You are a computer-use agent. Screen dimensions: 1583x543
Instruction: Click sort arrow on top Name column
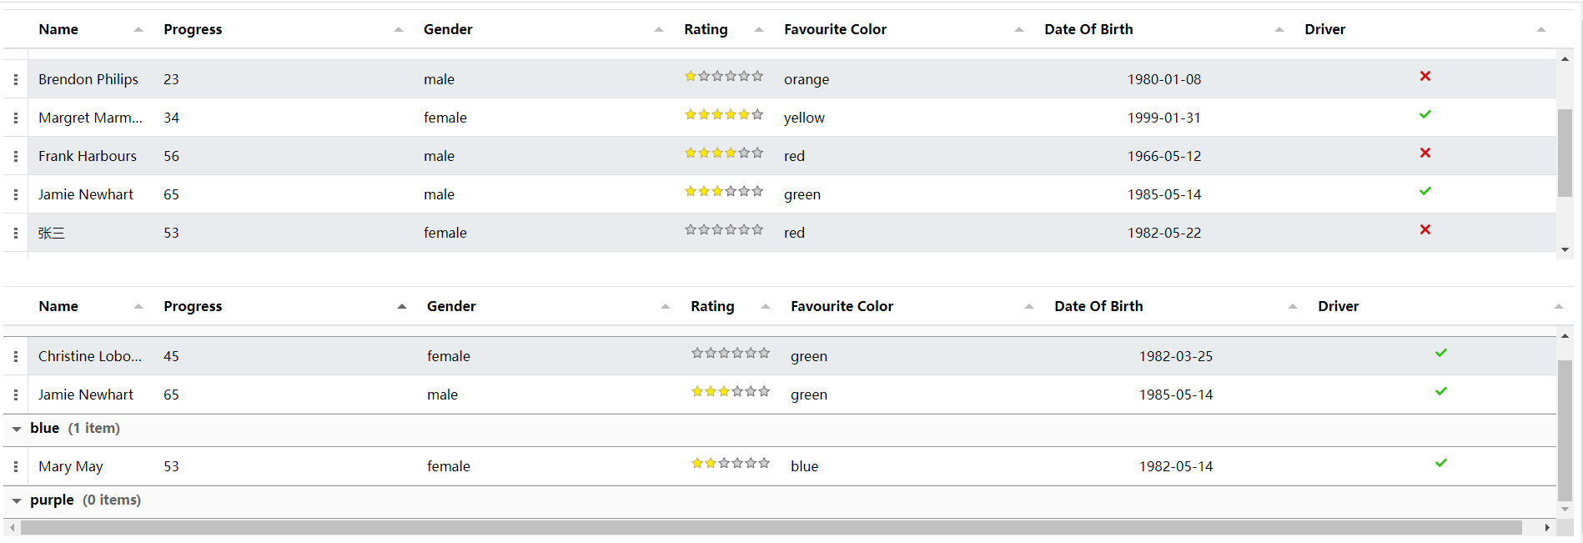pos(138,29)
